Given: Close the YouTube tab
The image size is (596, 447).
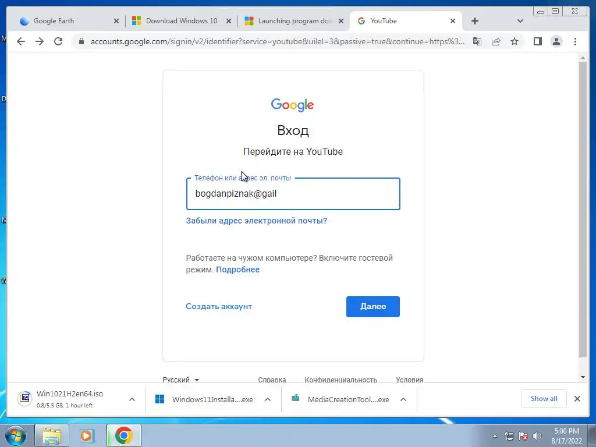Looking at the screenshot, I should point(453,22).
